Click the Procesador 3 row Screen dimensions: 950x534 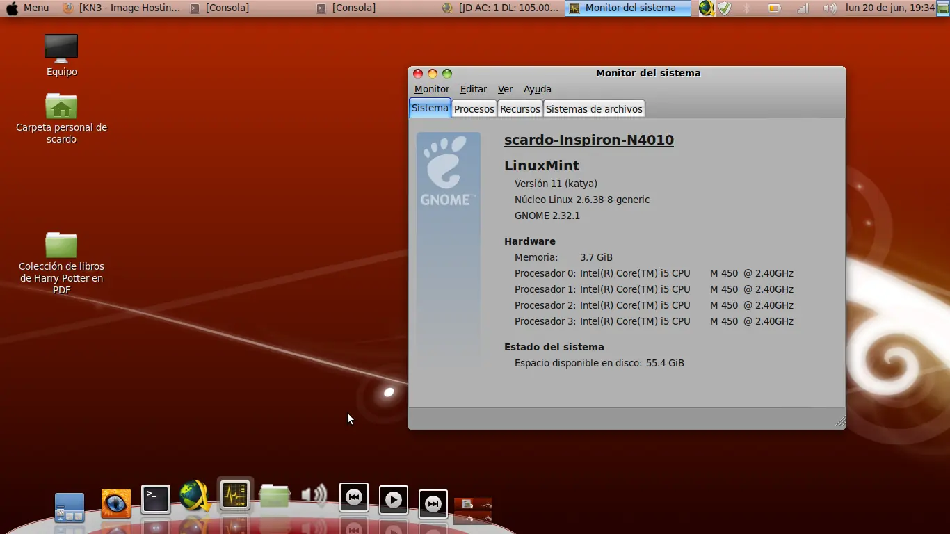tap(654, 321)
